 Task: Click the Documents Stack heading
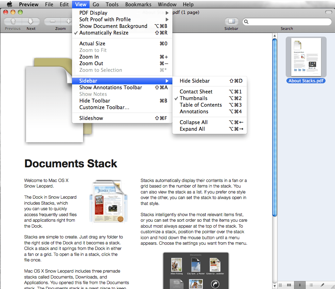(x=71, y=163)
